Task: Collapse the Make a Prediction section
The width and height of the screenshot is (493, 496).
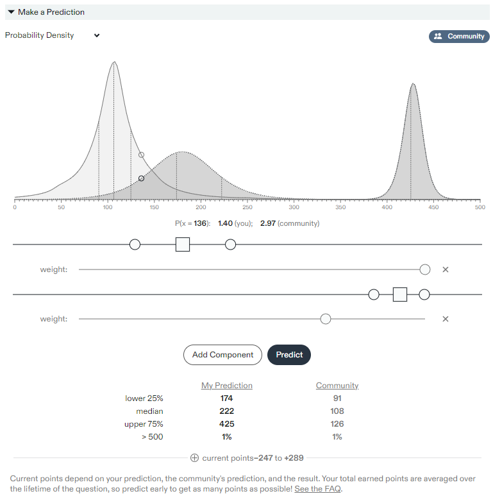Action: pos(12,12)
